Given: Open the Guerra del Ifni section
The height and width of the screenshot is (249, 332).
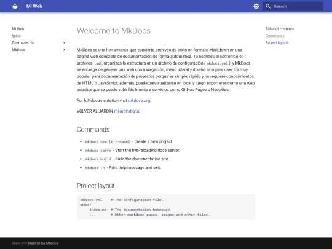Looking at the screenshot, I should coord(23,43).
